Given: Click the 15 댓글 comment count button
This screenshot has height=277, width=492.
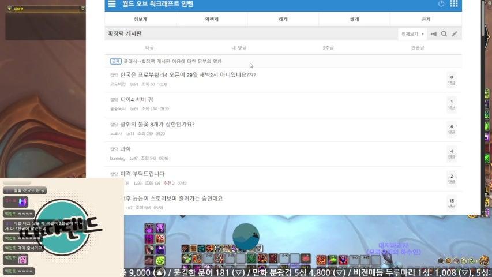Looking at the screenshot, I should tap(452, 203).
